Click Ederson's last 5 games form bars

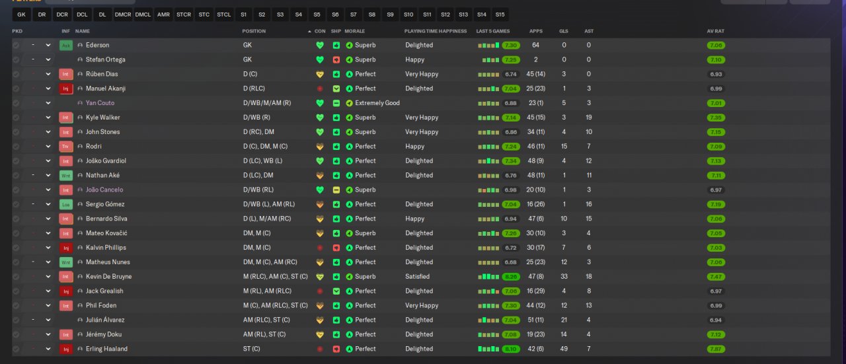tap(488, 46)
